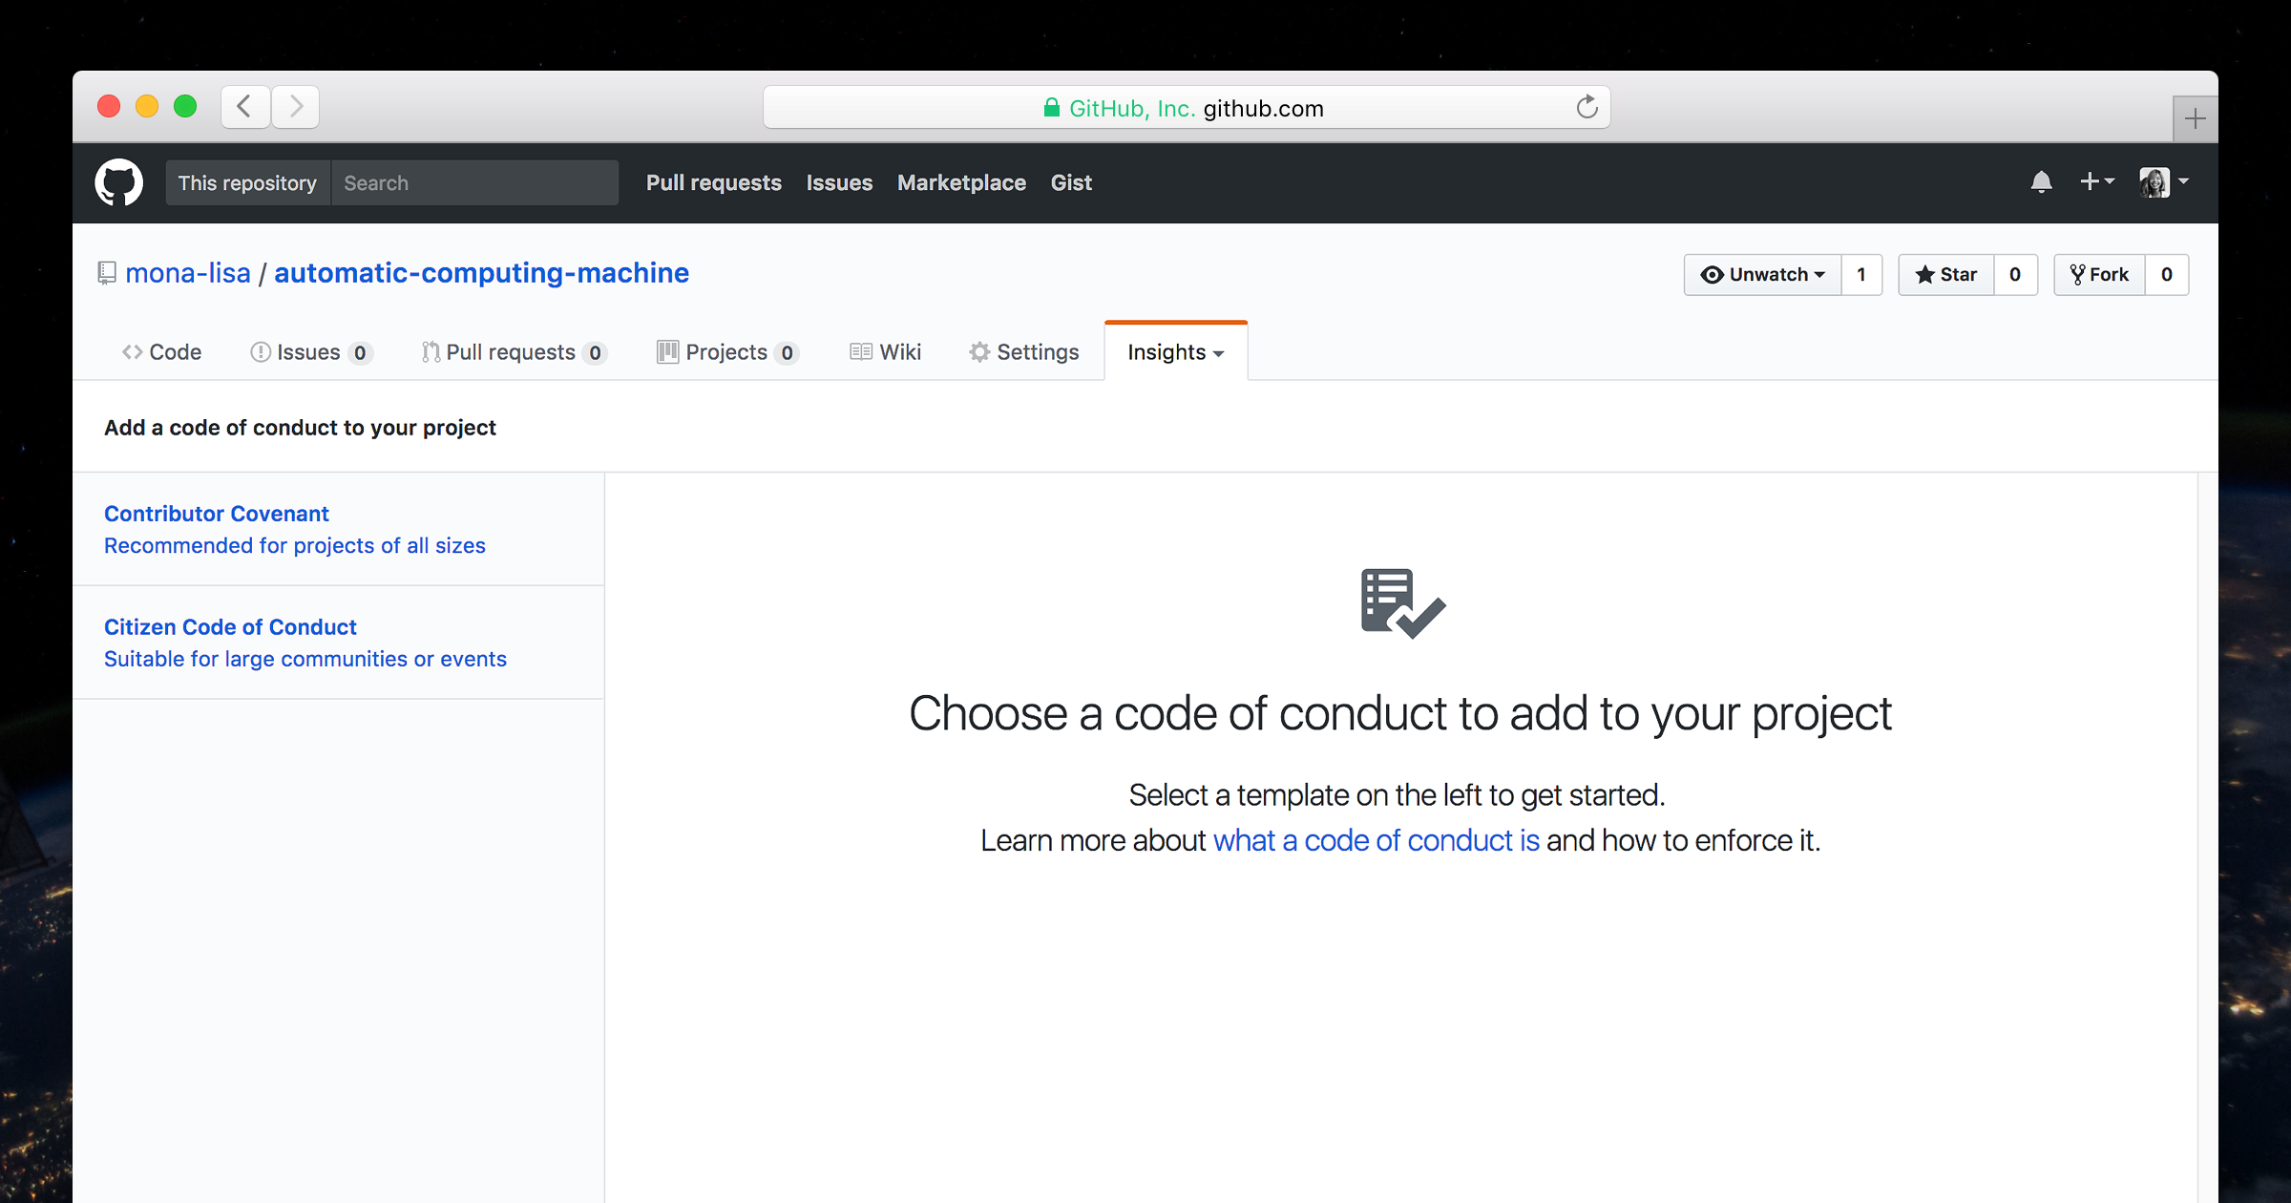This screenshot has height=1203, width=2291.
Task: Click the Citizen Code of Conduct link
Action: click(x=229, y=625)
